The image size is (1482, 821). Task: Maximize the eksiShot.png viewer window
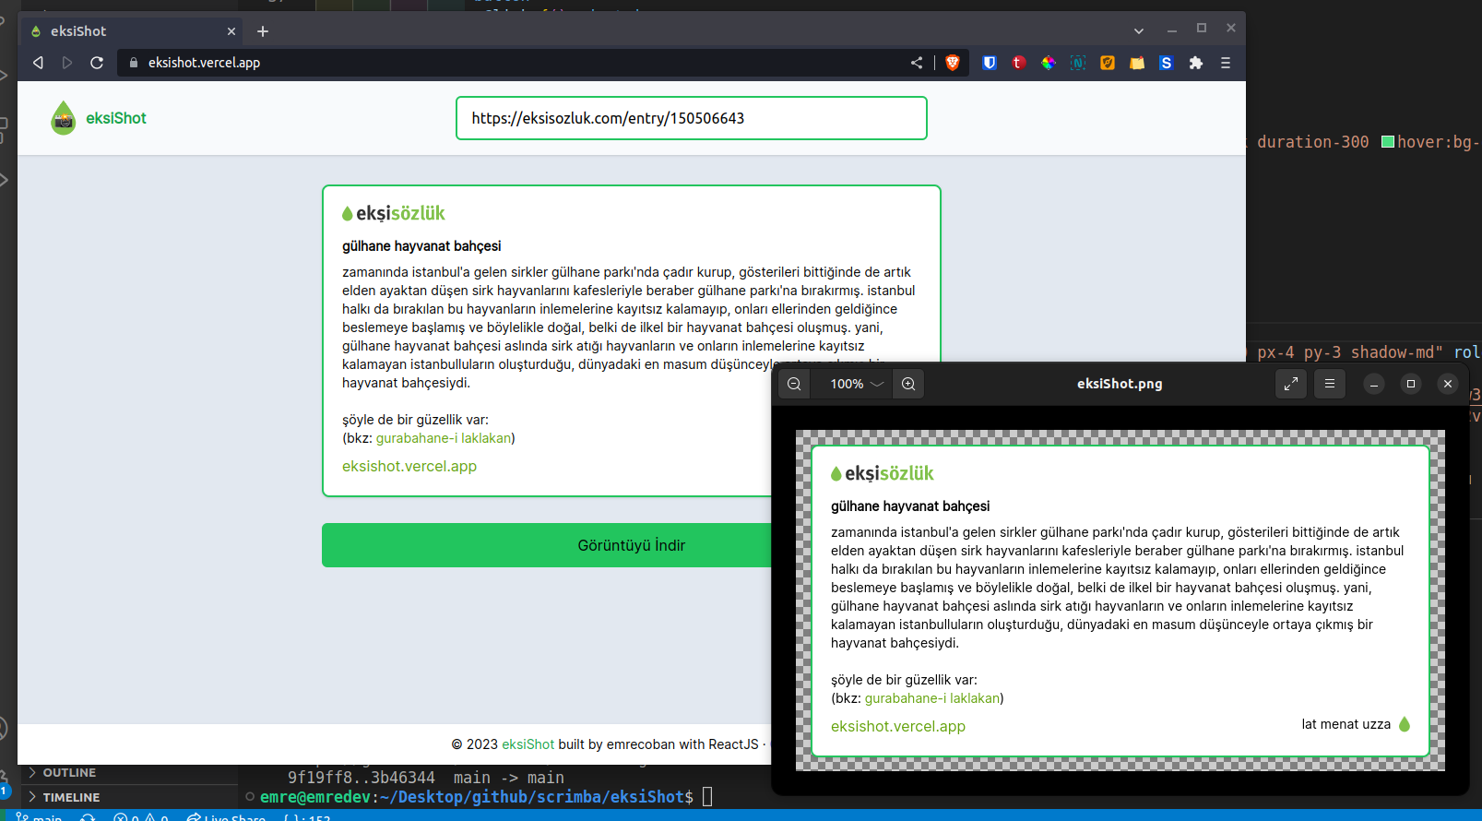[x=1411, y=384]
